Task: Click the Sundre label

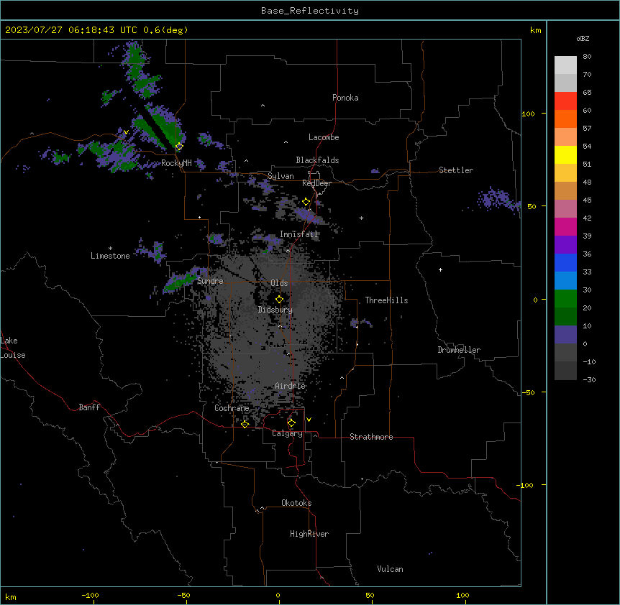Action: (x=210, y=281)
